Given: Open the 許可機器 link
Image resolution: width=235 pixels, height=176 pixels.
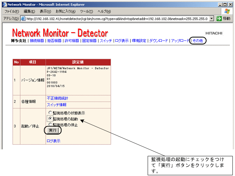Looking at the screenshot, I should (72, 41).
